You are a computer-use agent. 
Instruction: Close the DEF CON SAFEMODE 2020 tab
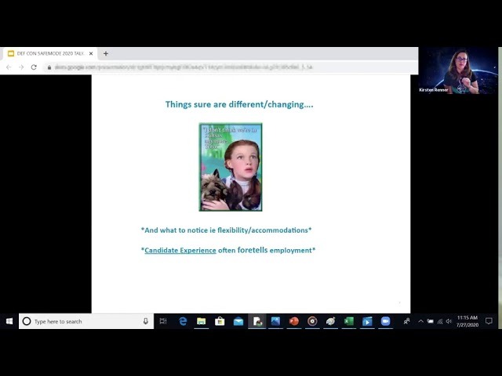click(91, 53)
